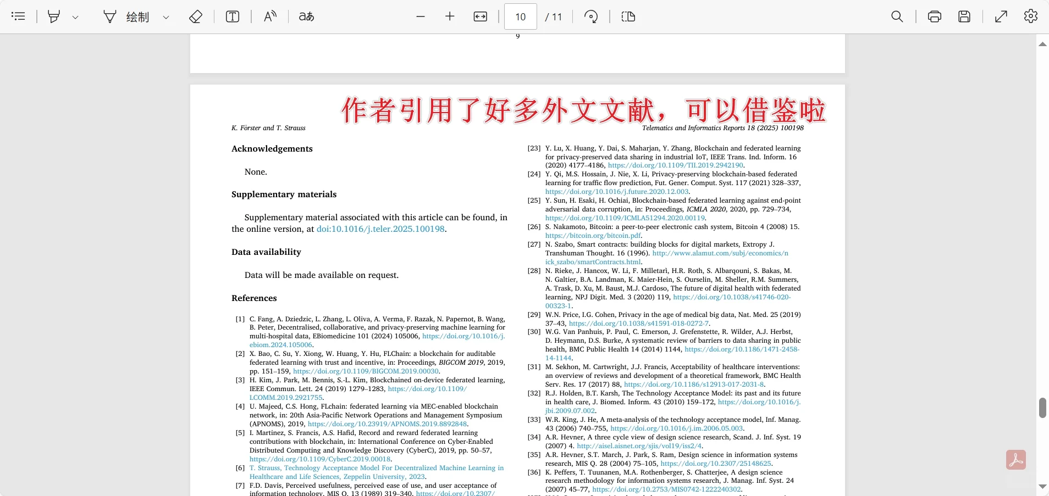This screenshot has height=496, width=1049.
Task: Click the 'K. Förster and T. Strauss' page header
Action: pos(268,128)
